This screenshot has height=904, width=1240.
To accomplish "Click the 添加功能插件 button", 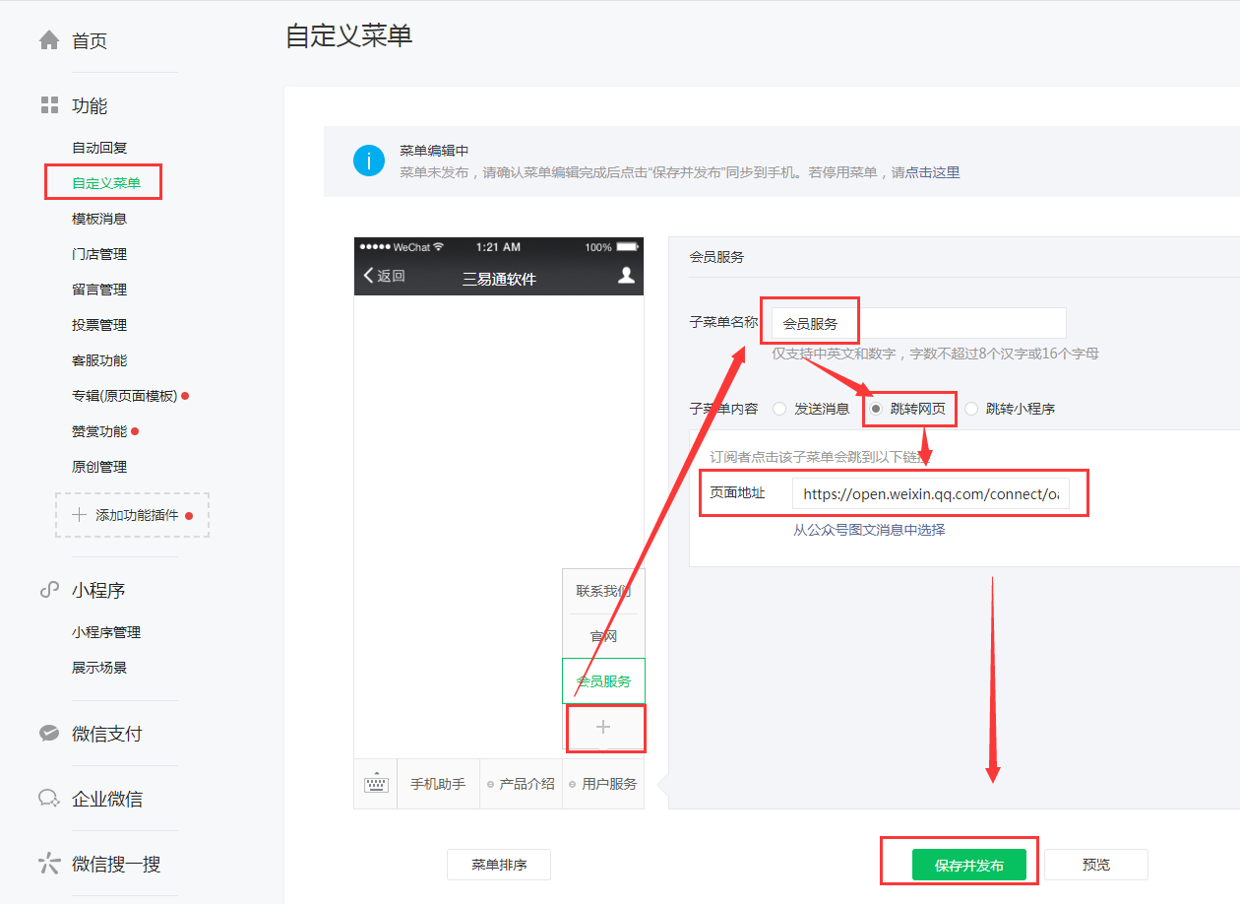I will pyautogui.click(x=133, y=515).
